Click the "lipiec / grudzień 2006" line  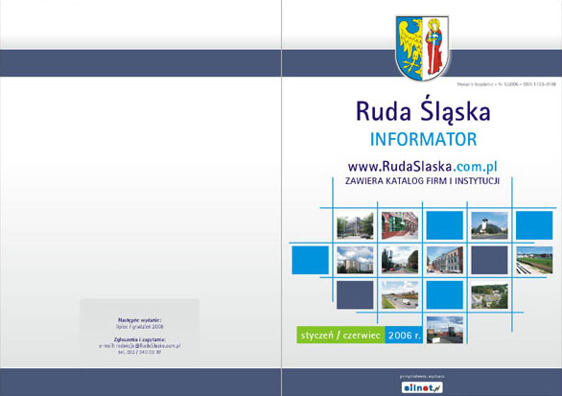pos(140,326)
